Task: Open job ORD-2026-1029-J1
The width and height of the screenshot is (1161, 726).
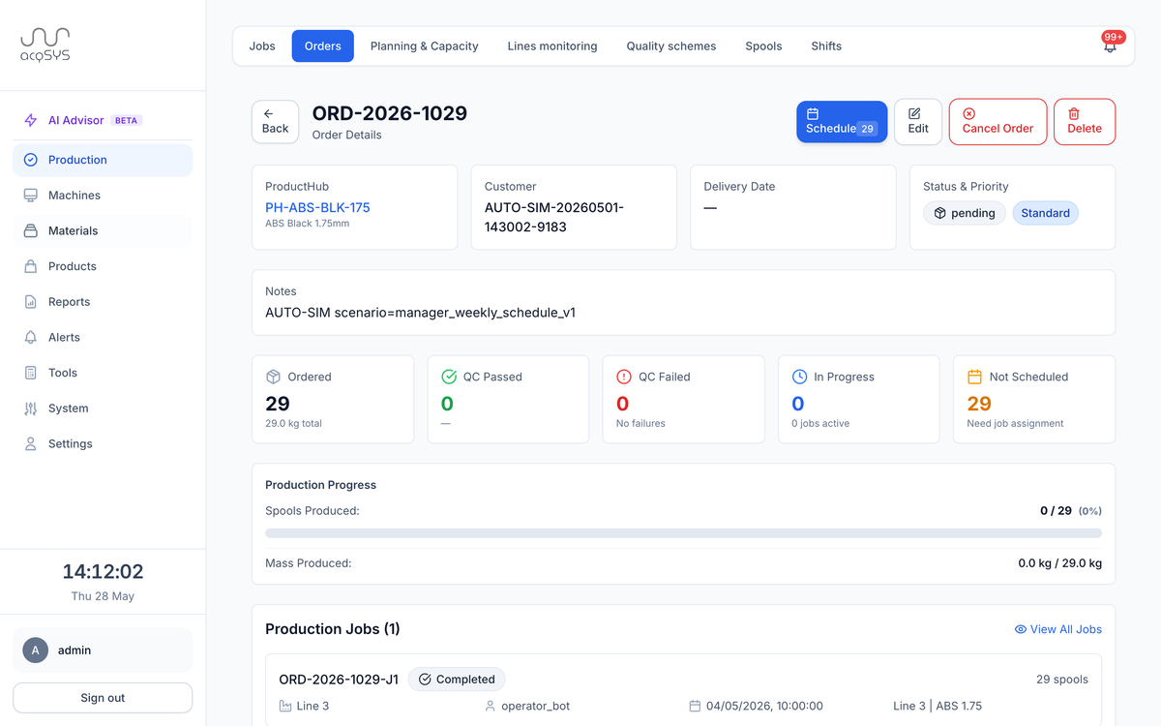Action: click(x=339, y=680)
